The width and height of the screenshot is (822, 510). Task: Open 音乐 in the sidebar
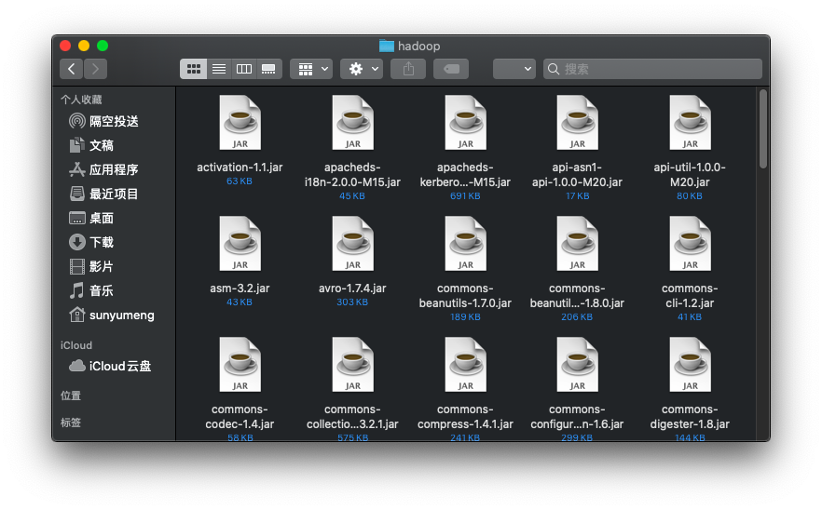click(91, 290)
